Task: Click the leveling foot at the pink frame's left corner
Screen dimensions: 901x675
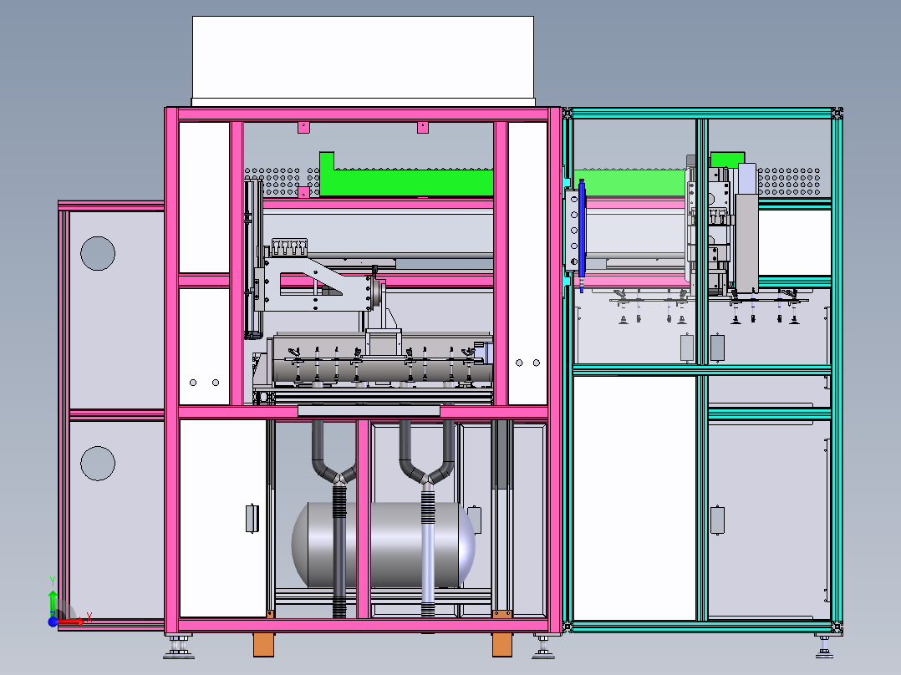Action: point(179,647)
